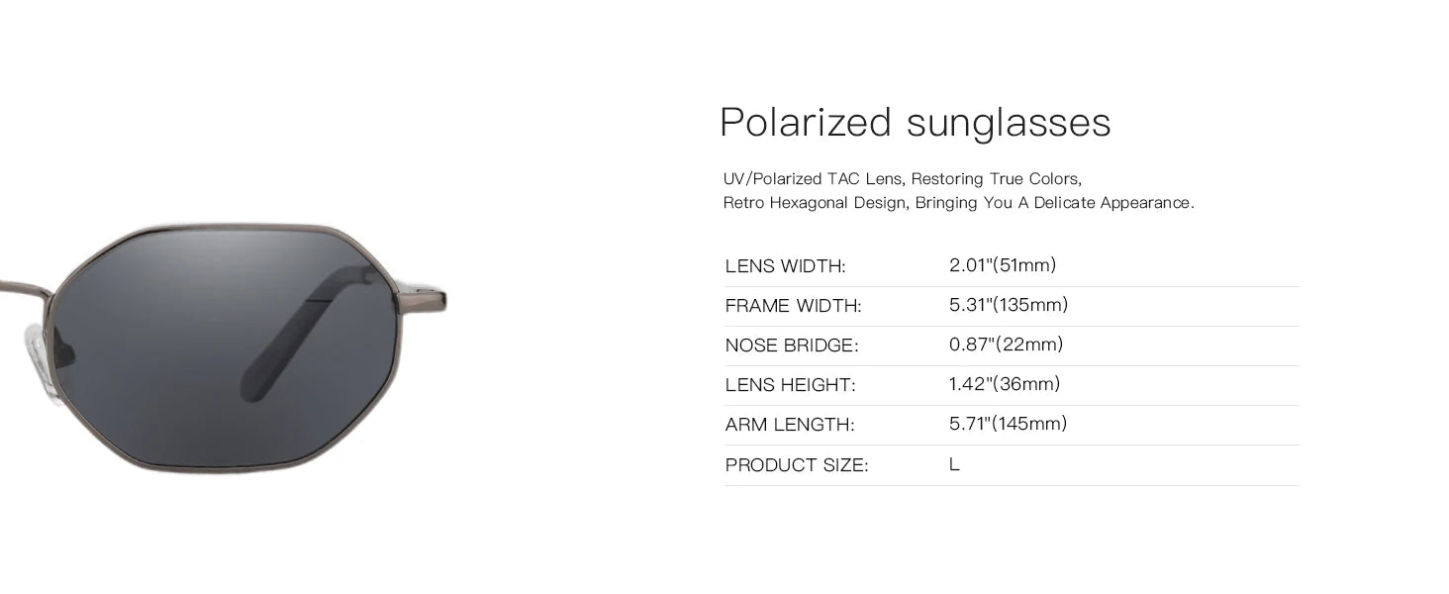Select the NOSE BRIDGE label

[x=791, y=346]
